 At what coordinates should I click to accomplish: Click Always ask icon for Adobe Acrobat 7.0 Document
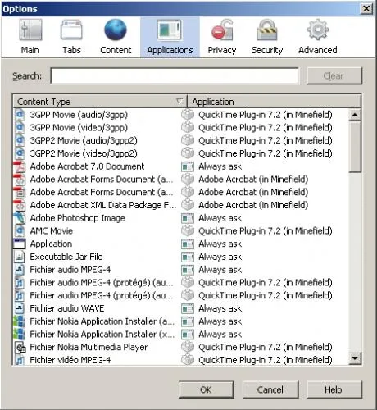(188, 166)
